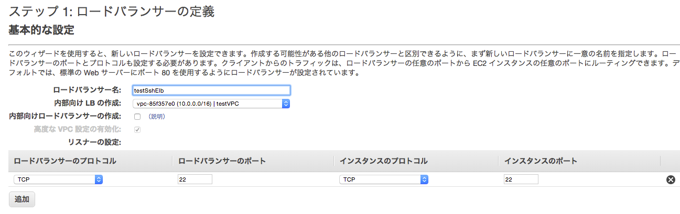Open the ロードバランサーのプロトコル TCP dropdown
The width and height of the screenshot is (680, 214).
(x=58, y=179)
